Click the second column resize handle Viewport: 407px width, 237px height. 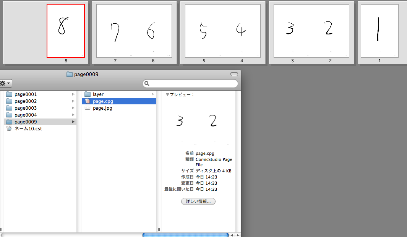pyautogui.click(x=159, y=229)
